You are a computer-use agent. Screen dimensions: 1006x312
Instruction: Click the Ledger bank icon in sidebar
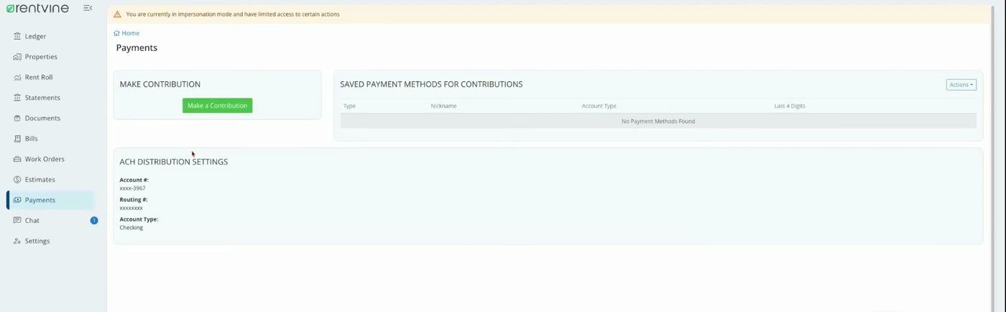(x=17, y=36)
